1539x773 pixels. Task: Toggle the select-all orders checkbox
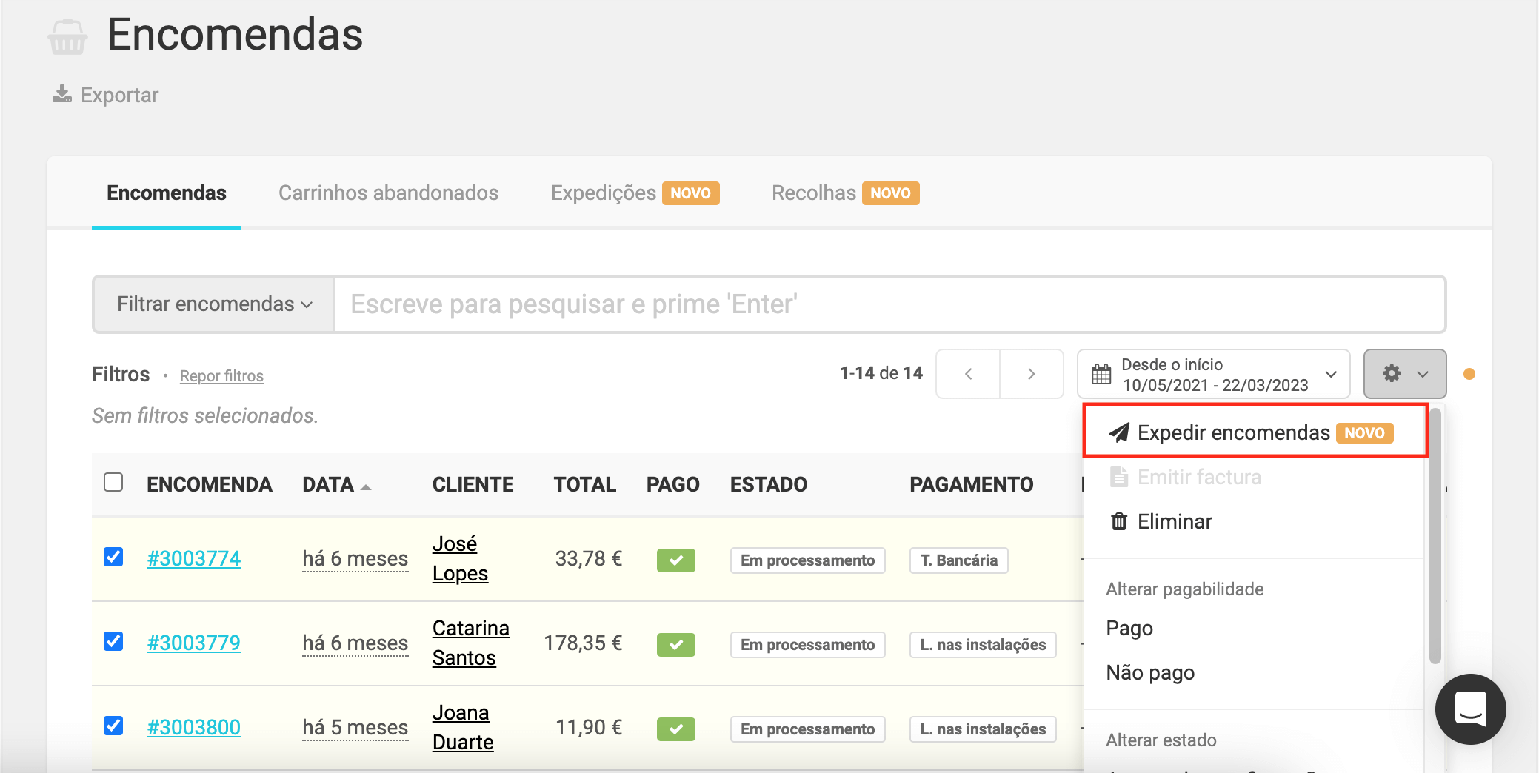coord(113,483)
